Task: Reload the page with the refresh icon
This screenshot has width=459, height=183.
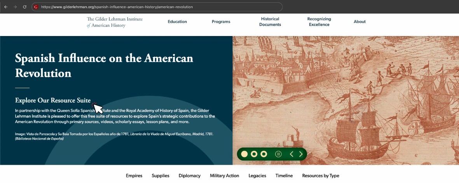Action: tap(24, 7)
